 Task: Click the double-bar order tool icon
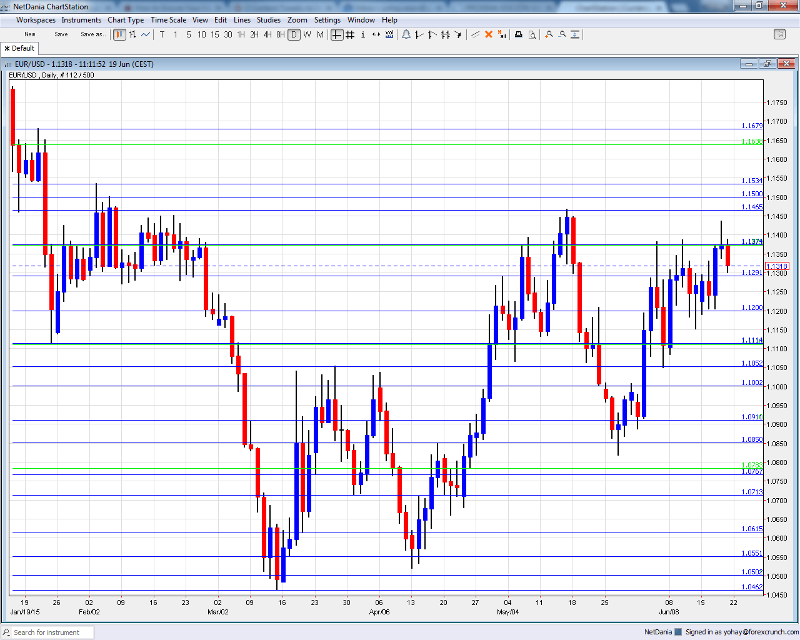point(446,34)
